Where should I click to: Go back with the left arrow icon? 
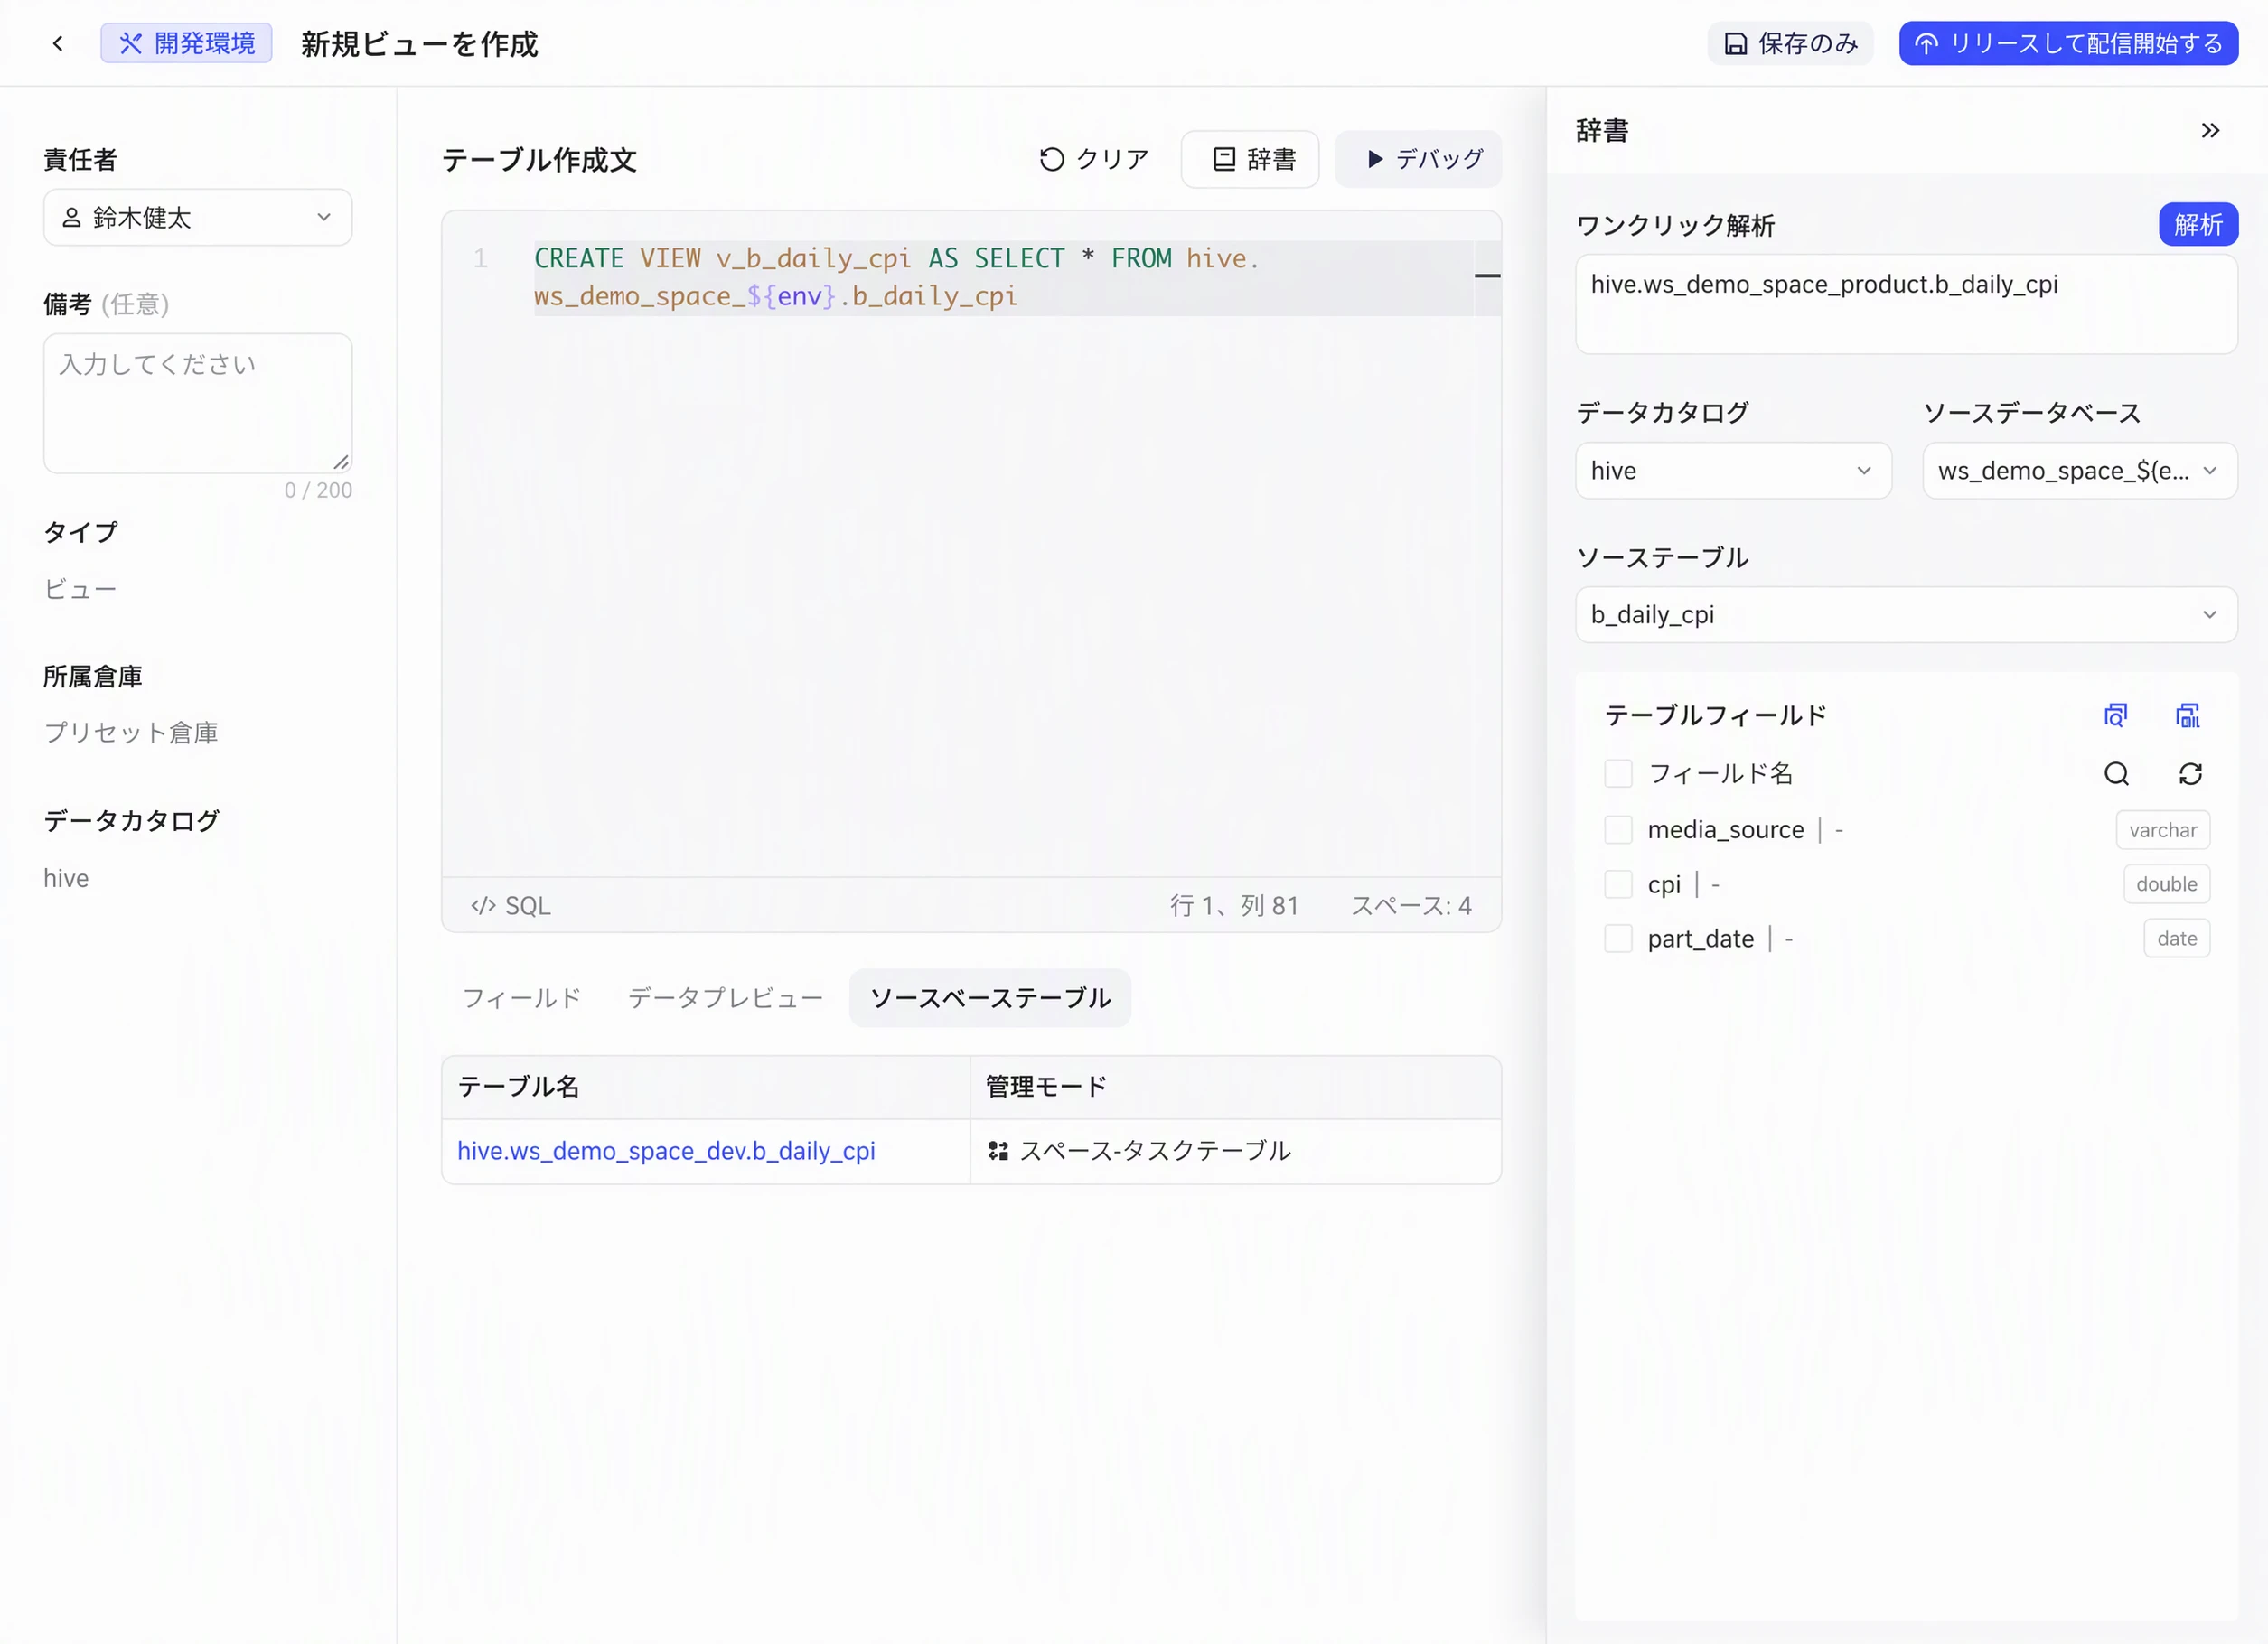(x=58, y=43)
